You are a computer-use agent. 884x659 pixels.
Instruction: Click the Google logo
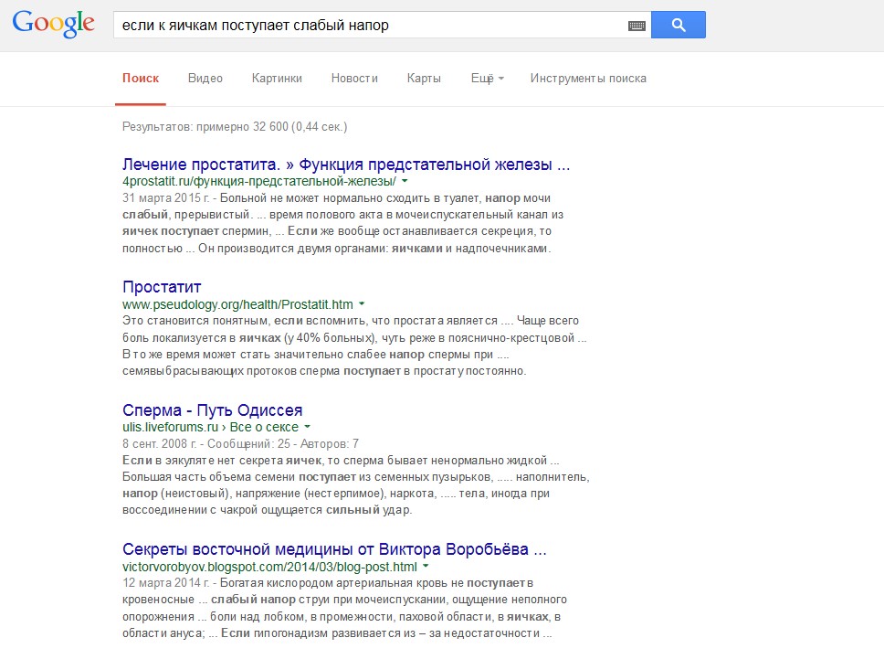tap(54, 25)
